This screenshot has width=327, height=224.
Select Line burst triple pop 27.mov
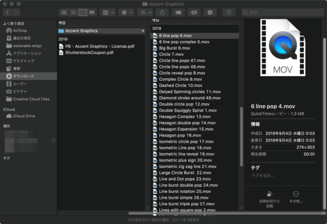coord(194,204)
